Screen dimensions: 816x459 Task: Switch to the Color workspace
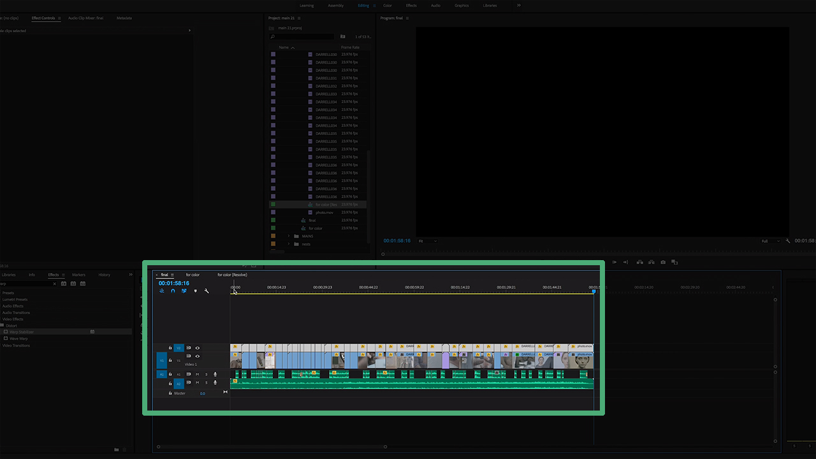pos(387,5)
